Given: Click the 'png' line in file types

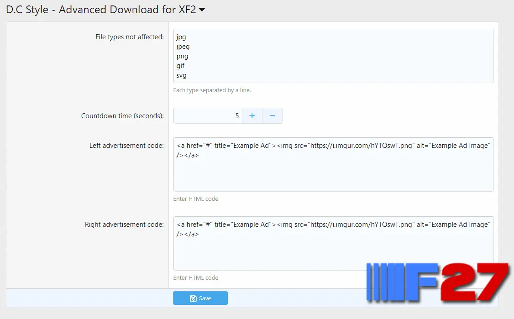Looking at the screenshot, I should pyautogui.click(x=182, y=57).
